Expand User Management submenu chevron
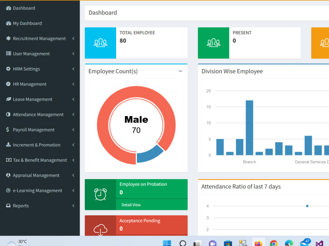Image resolution: width=329 pixels, height=246 pixels. coord(73,54)
